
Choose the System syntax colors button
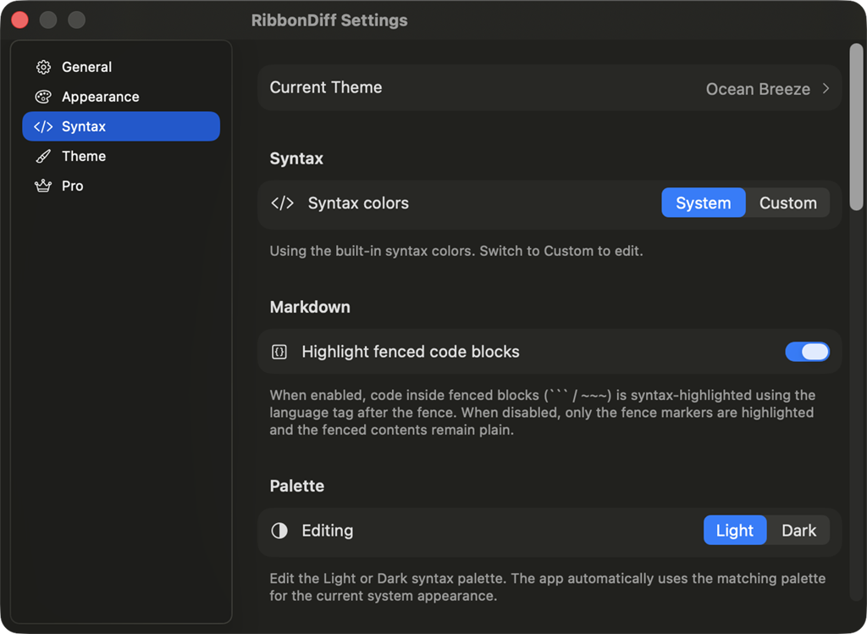point(703,203)
